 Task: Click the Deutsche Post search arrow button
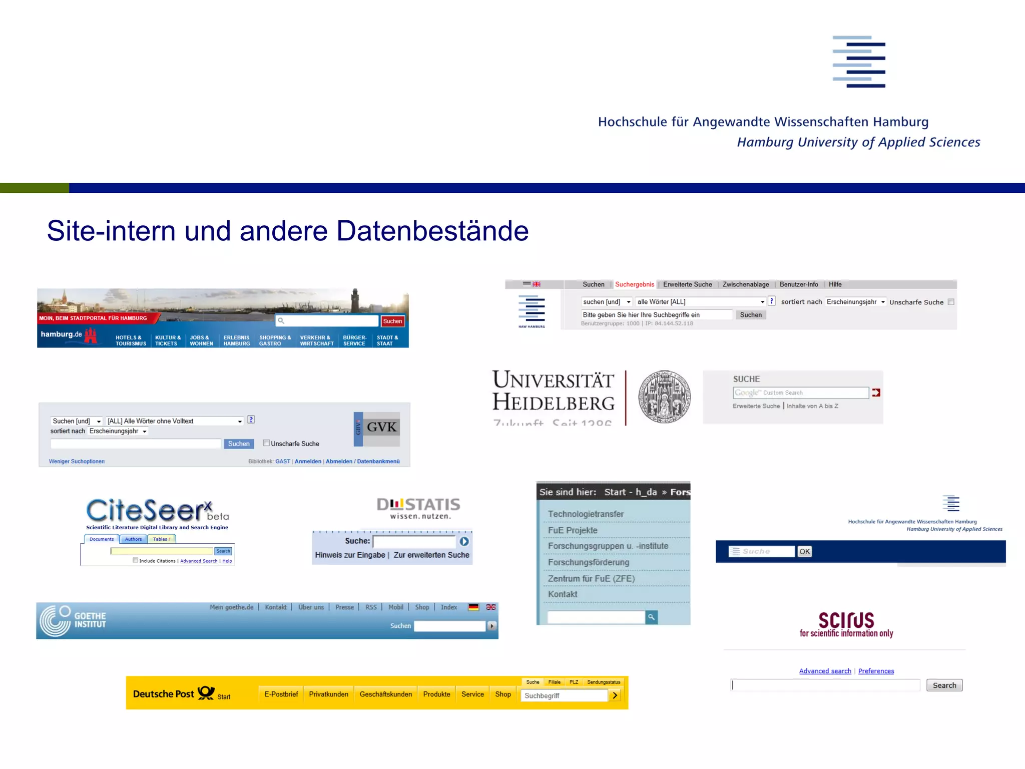click(615, 695)
